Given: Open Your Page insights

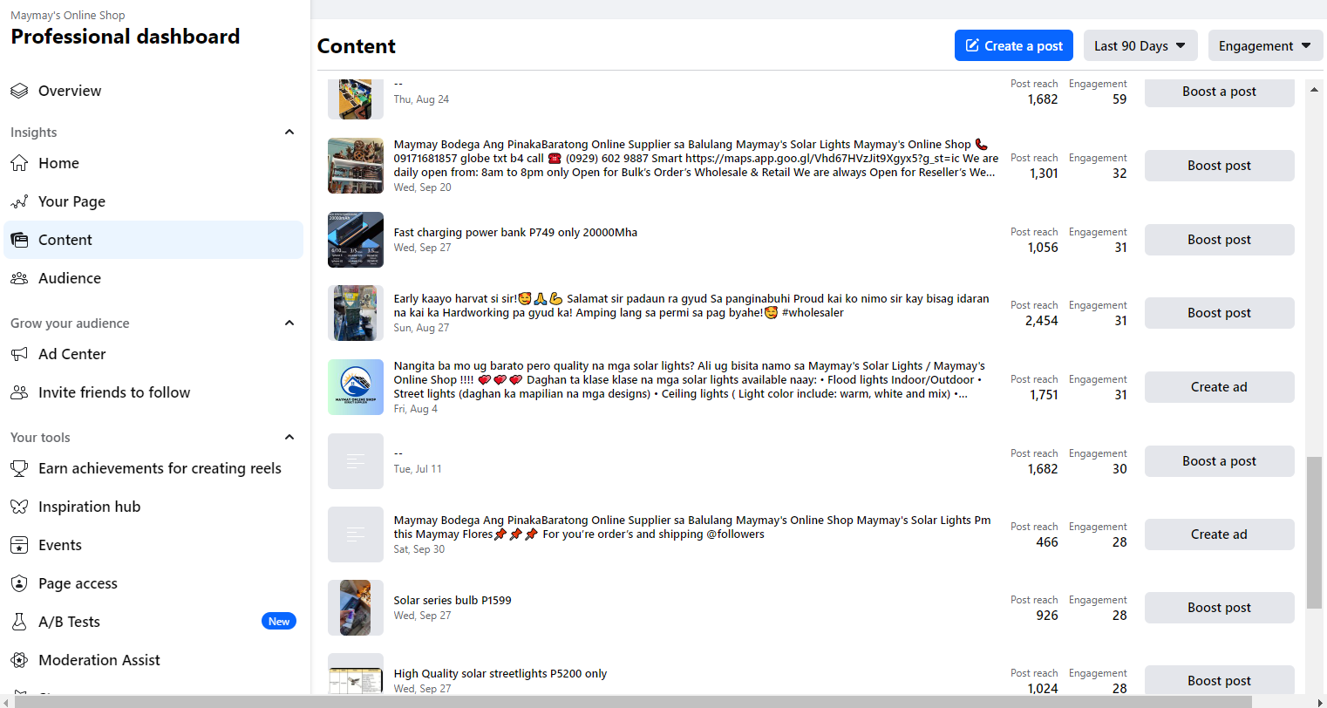Looking at the screenshot, I should [153, 201].
